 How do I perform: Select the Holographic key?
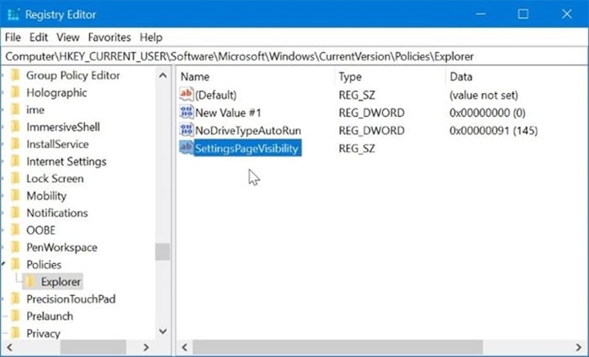(56, 92)
